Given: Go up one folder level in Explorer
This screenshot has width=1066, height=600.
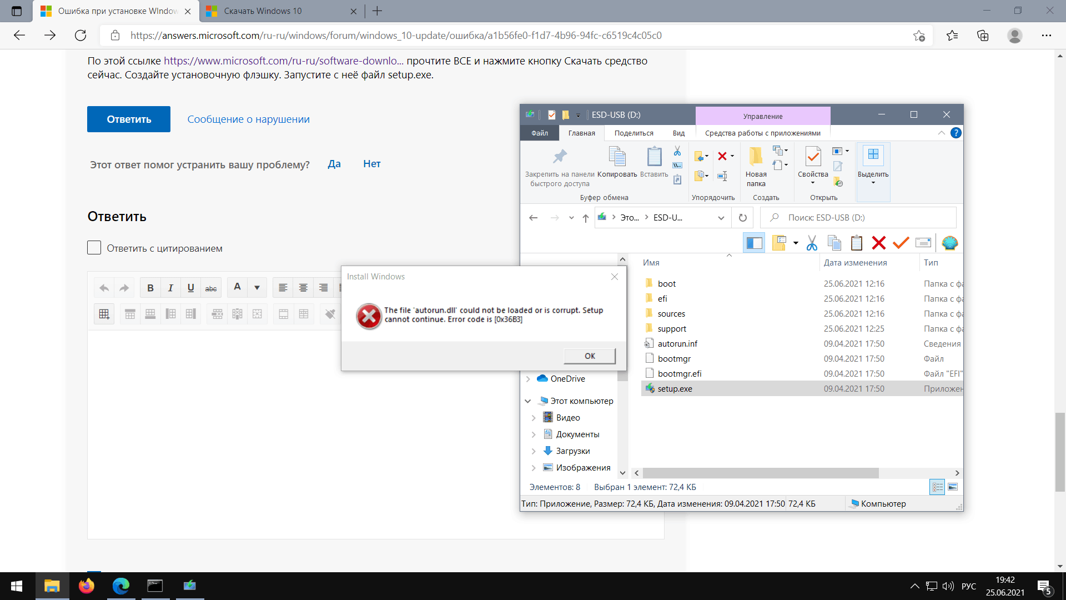Looking at the screenshot, I should point(585,218).
